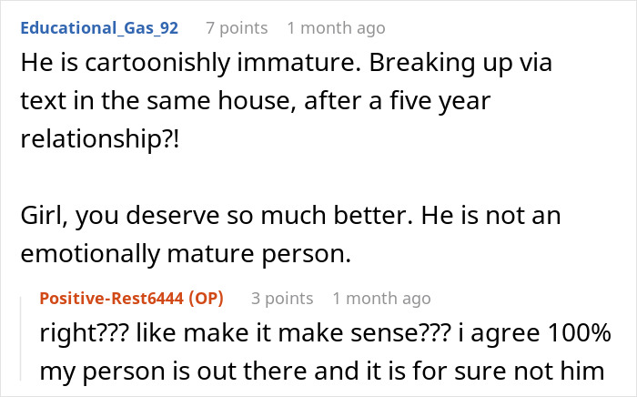Open the OP reply's "1 month ago" permalink
The image size is (637, 397).
pos(381,299)
